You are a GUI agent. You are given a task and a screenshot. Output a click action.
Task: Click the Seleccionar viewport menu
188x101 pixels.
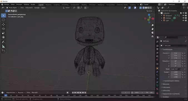coord(29,8)
